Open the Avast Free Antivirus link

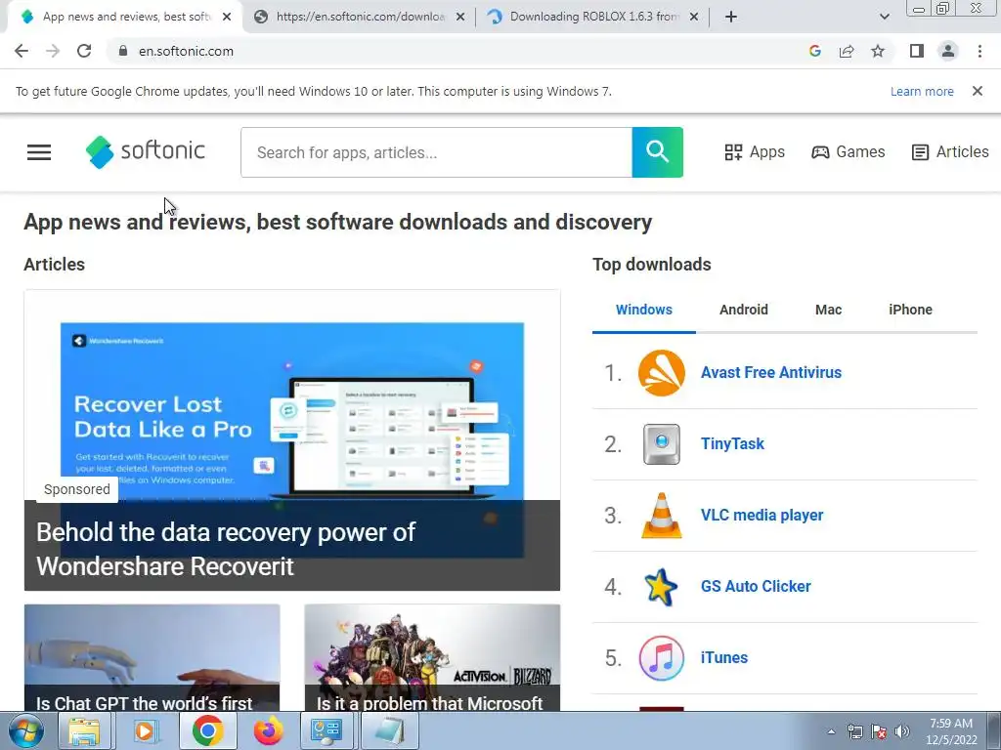tap(771, 372)
